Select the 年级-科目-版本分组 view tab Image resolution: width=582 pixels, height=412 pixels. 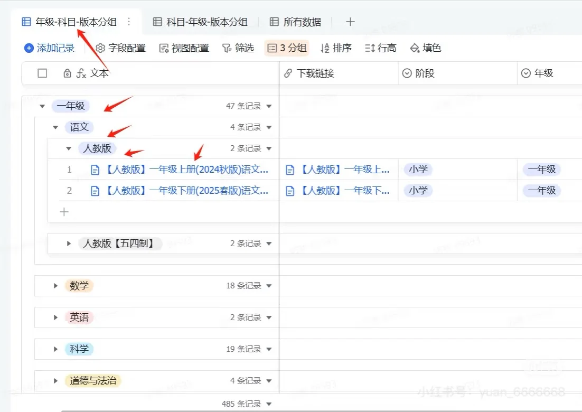coord(69,22)
